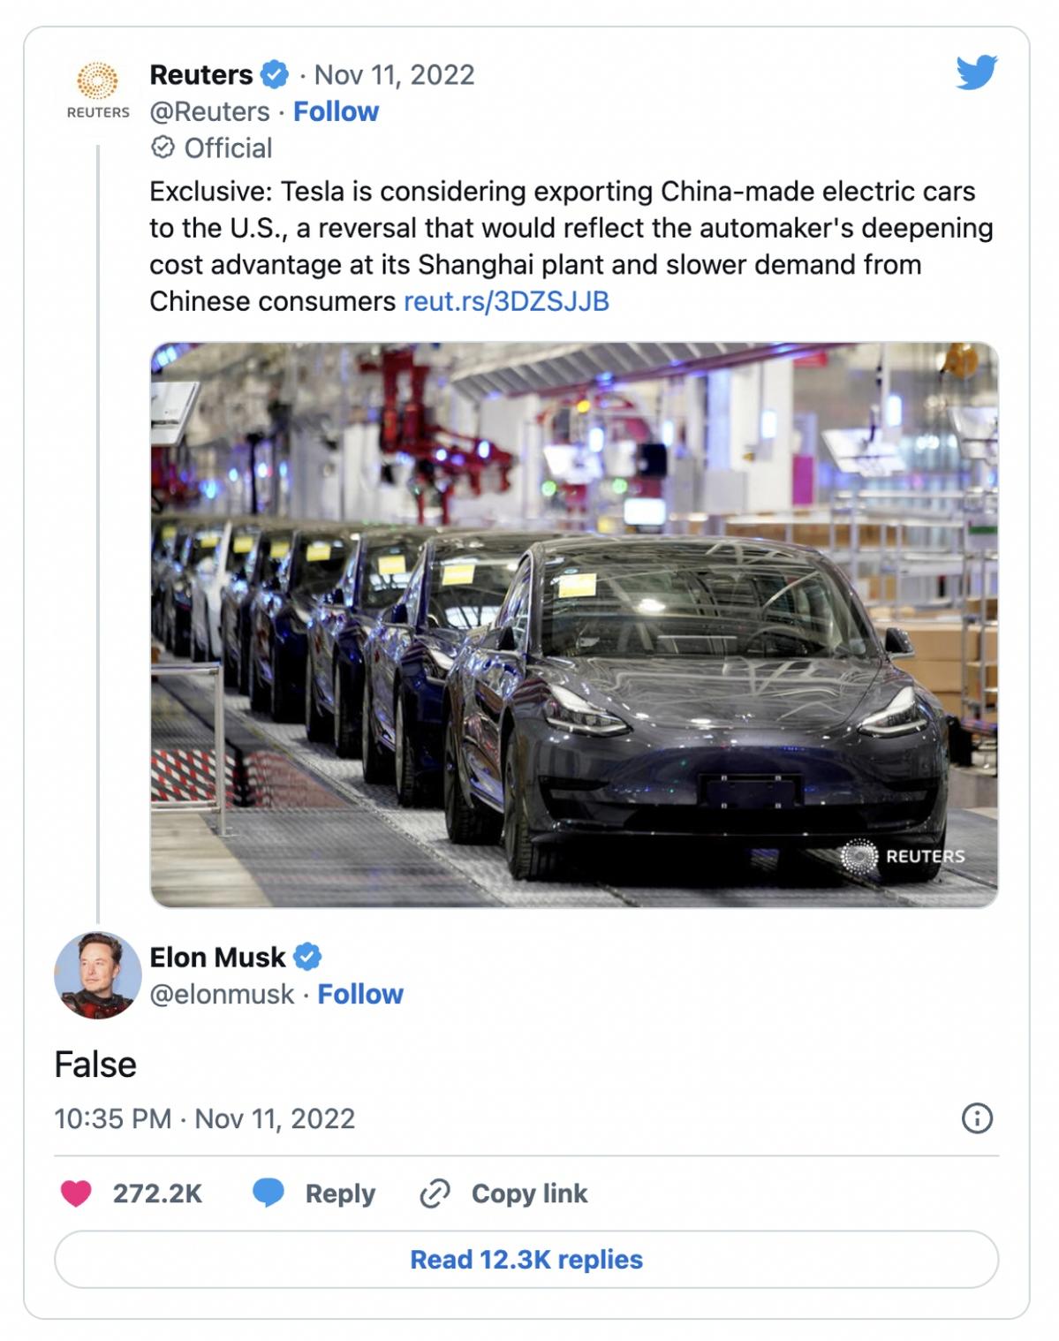
Task: Click Reuters blue verified badge
Action: click(275, 75)
